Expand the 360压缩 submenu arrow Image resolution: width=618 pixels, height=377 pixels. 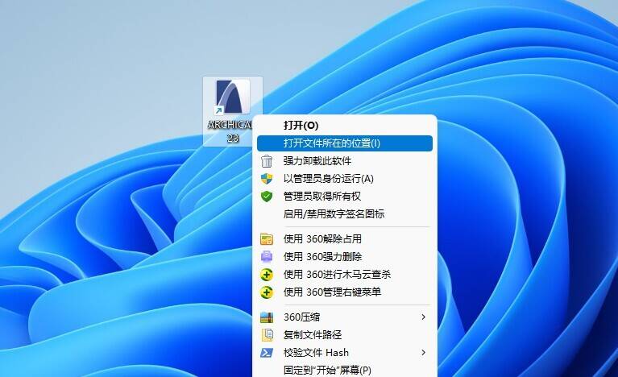423,317
